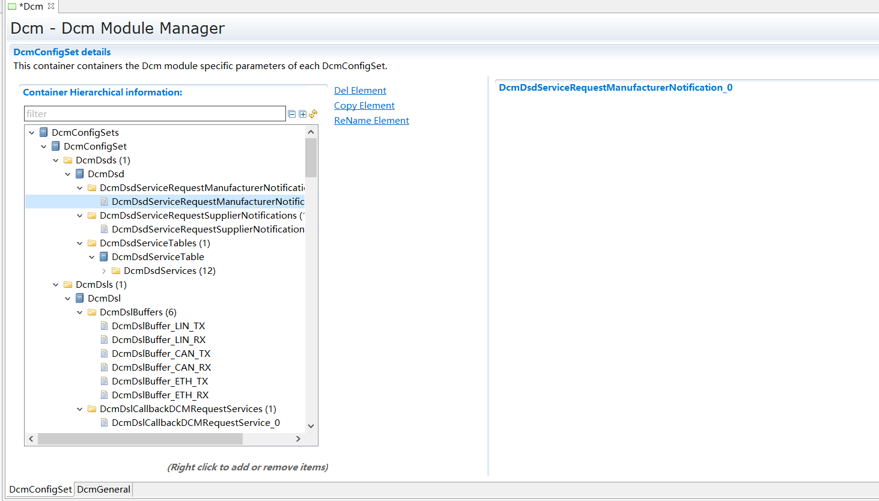Click the DcmDsds folder icon

68,160
